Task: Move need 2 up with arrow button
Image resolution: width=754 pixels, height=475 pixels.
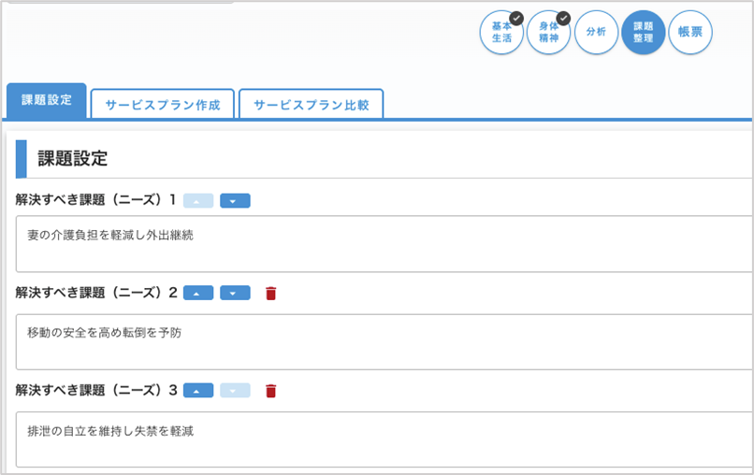Action: pyautogui.click(x=198, y=294)
